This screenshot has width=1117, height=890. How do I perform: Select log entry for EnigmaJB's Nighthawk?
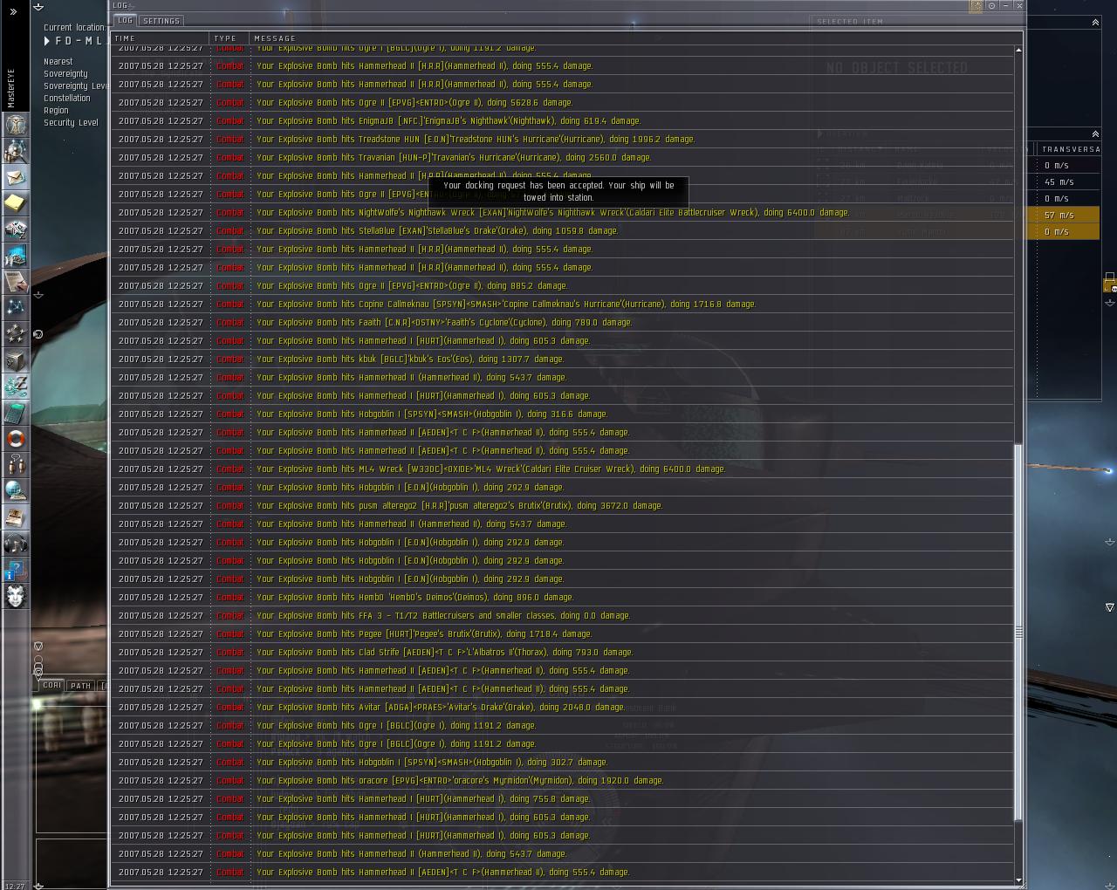point(564,120)
